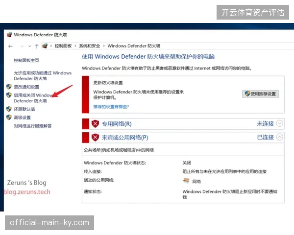Click the 通知状态: label
294x235 pixels.
click(x=93, y=192)
